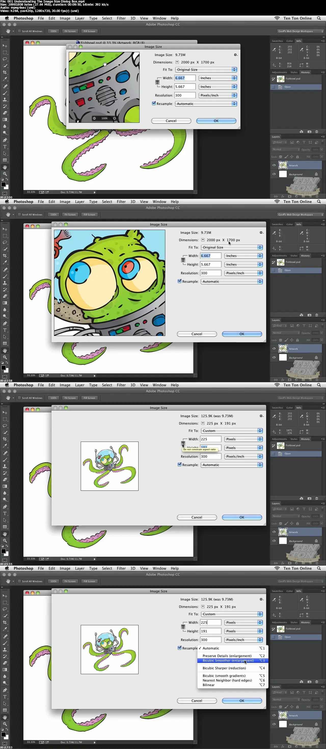Select the Clone Stamp tool in the tooltip frame

5,466
